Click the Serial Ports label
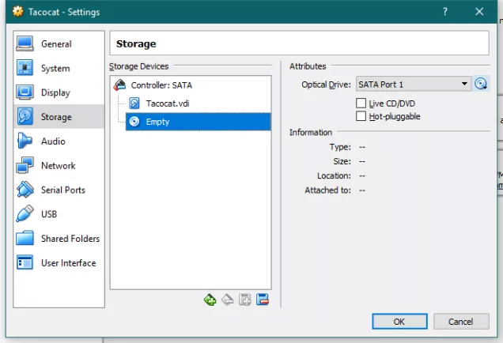This screenshot has width=503, height=343. (63, 190)
